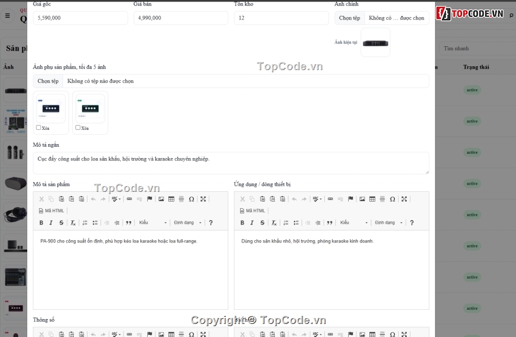Open the hamburger sidebar menu
The image size is (516, 337).
tap(8, 15)
